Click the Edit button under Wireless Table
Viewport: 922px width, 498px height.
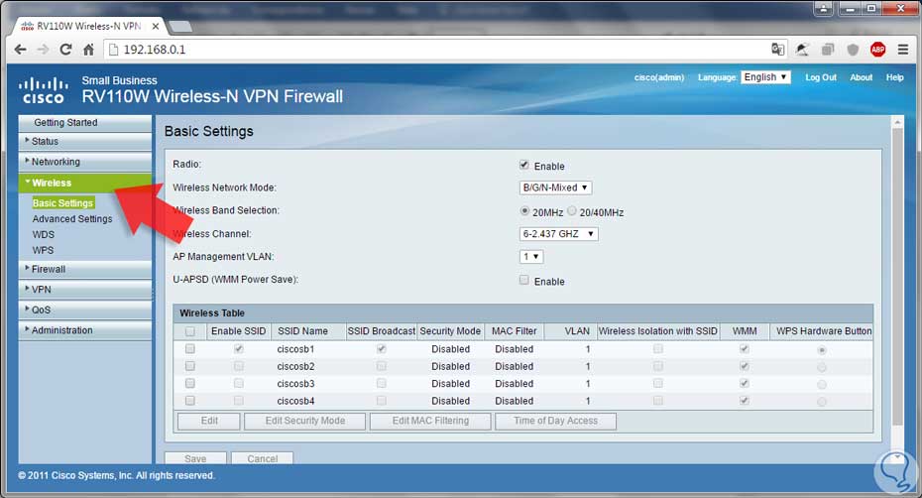coord(209,421)
